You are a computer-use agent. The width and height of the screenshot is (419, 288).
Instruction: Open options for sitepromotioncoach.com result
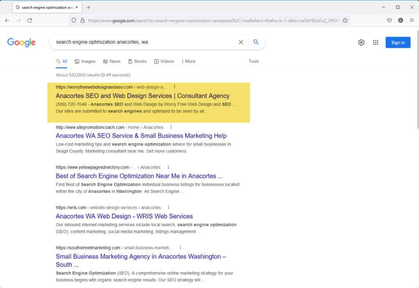click(171, 127)
